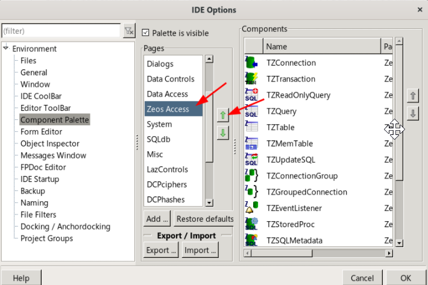This screenshot has height=285, width=428.
Task: Open Object Inspector options page
Action: click(50, 144)
